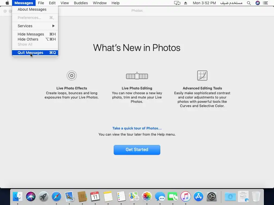
Task: Open Photos pinwheel icon in Dock
Action: pos(147,196)
